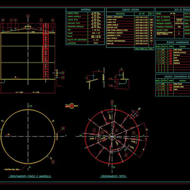This screenshot has width=190, height=190.
Task: Select LAMIERE FONDO row in MATERIALI table
Action: [x=85, y=13]
